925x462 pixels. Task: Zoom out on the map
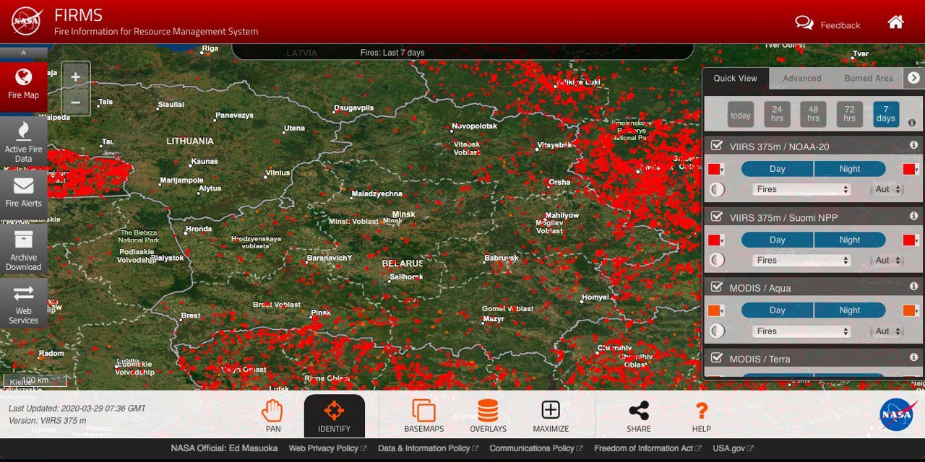(76, 103)
